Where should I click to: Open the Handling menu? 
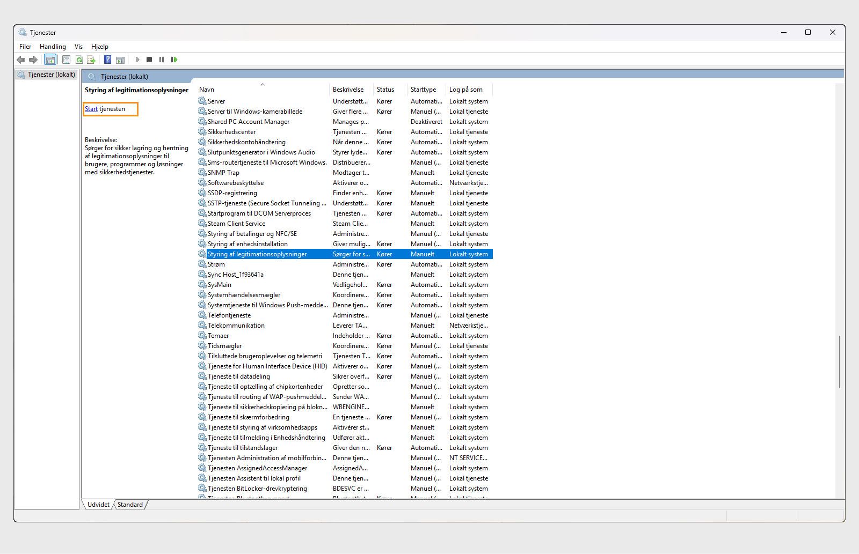coord(53,47)
